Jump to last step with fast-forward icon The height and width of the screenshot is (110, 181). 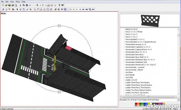coord(87,9)
